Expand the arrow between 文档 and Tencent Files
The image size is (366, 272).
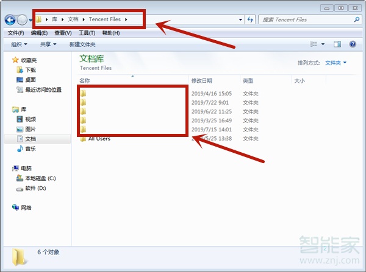point(84,19)
